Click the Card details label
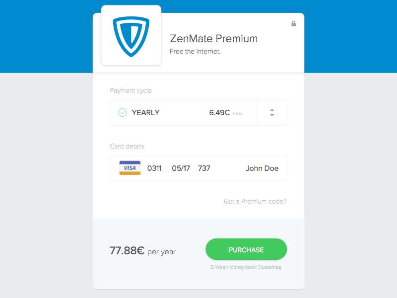 click(127, 146)
